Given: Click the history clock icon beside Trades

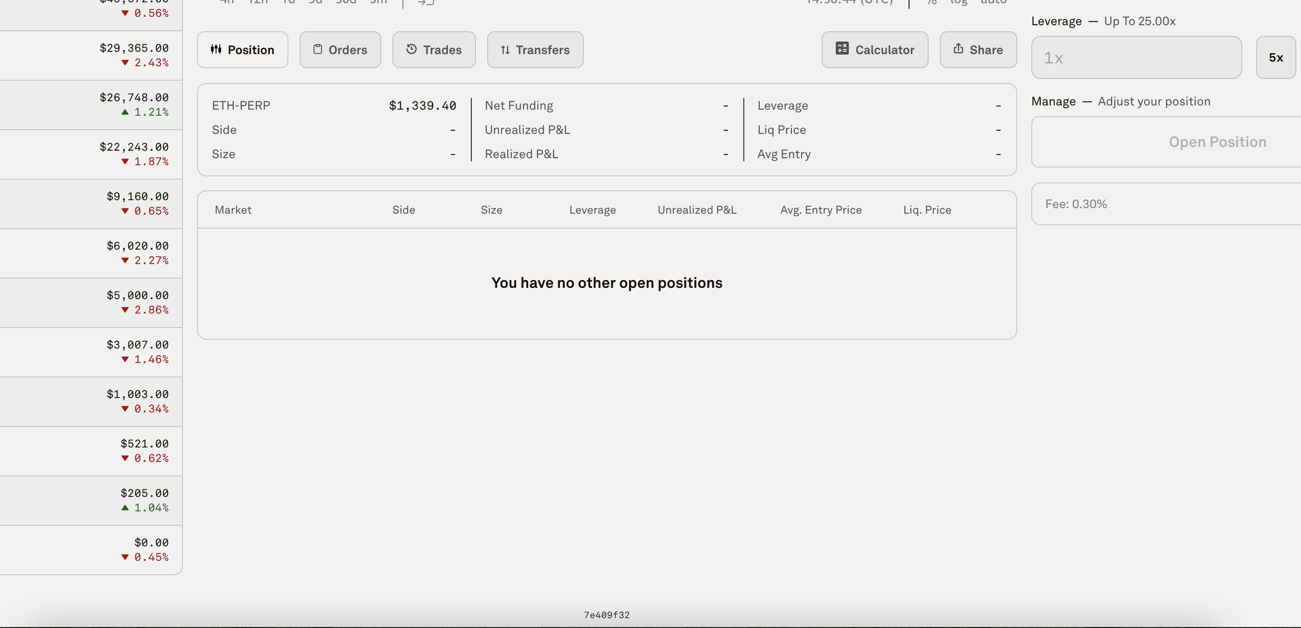Looking at the screenshot, I should coord(412,49).
